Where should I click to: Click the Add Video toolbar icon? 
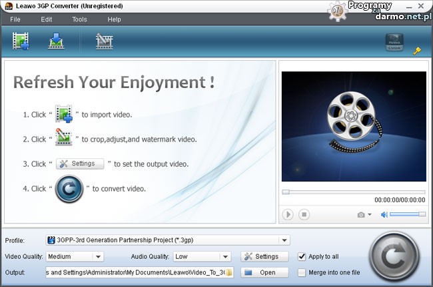21,41
